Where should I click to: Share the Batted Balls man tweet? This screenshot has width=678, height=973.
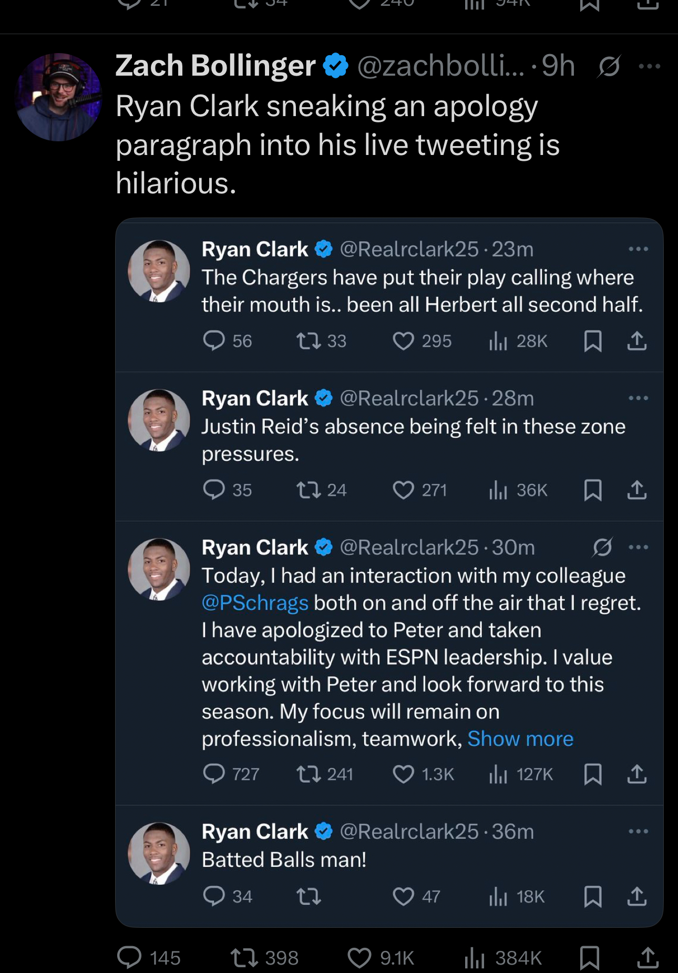coord(636,896)
